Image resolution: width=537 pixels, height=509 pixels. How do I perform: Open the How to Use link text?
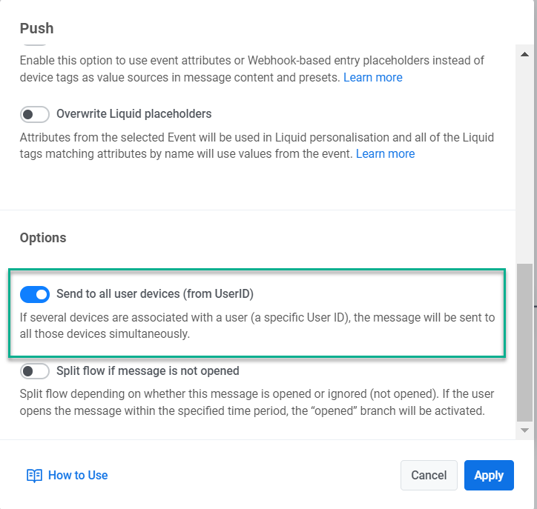pyautogui.click(x=78, y=476)
